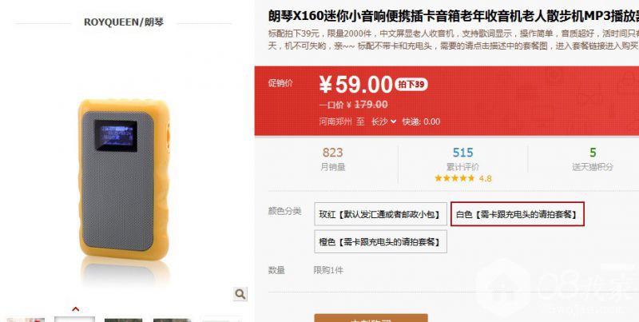The height and width of the screenshot is (322, 639).
Task: Click the 823 月销量 sales figure
Action: (x=332, y=153)
